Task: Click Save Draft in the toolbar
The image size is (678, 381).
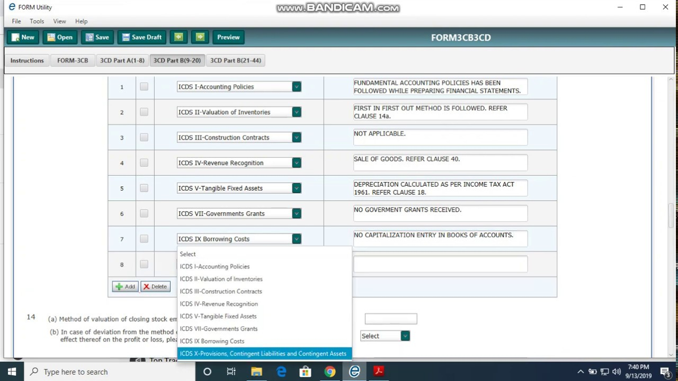Action: point(142,37)
